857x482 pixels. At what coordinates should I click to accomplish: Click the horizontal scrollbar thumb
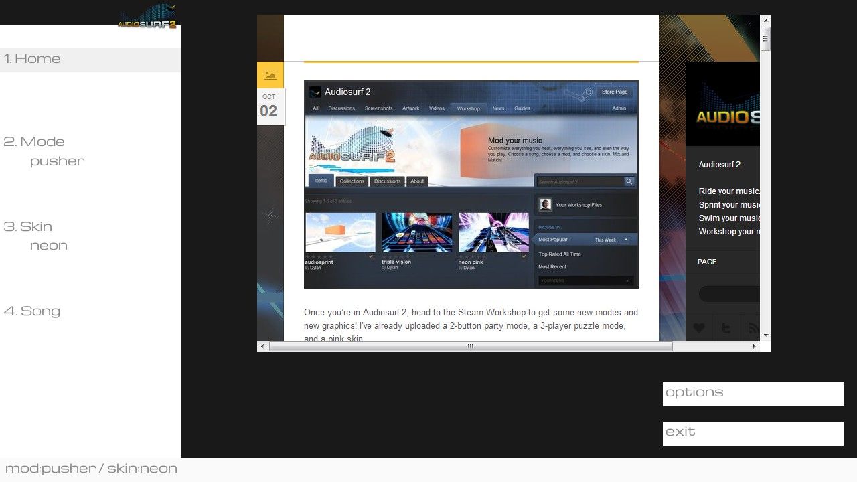click(x=471, y=346)
